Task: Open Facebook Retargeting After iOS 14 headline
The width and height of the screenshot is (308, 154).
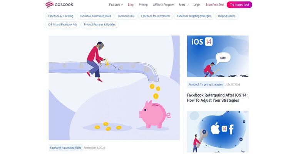Action: (x=217, y=98)
